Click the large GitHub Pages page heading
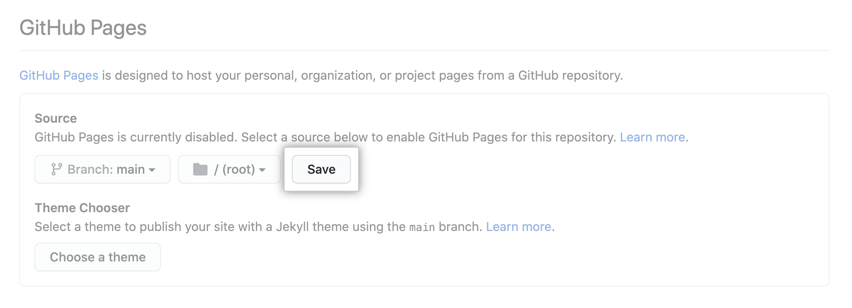This screenshot has height=308, width=852. tap(83, 28)
